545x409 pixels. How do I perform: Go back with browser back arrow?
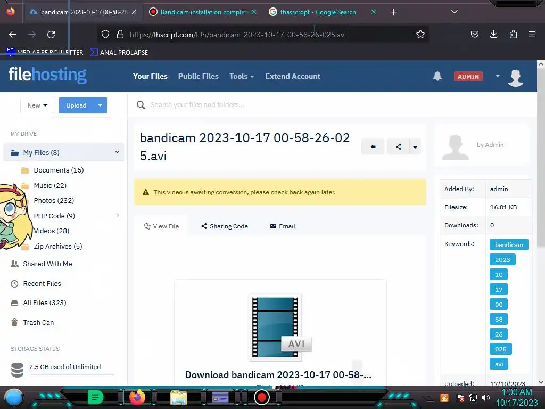13,35
